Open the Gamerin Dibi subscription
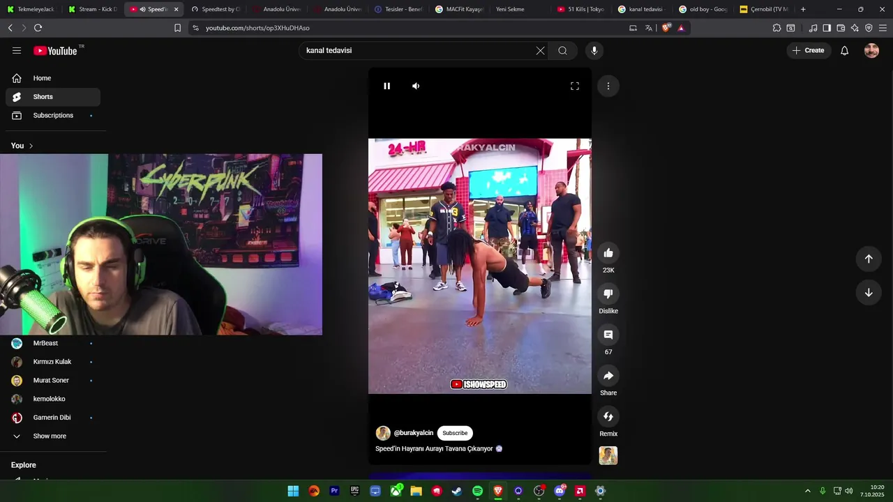893x502 pixels. 53,418
